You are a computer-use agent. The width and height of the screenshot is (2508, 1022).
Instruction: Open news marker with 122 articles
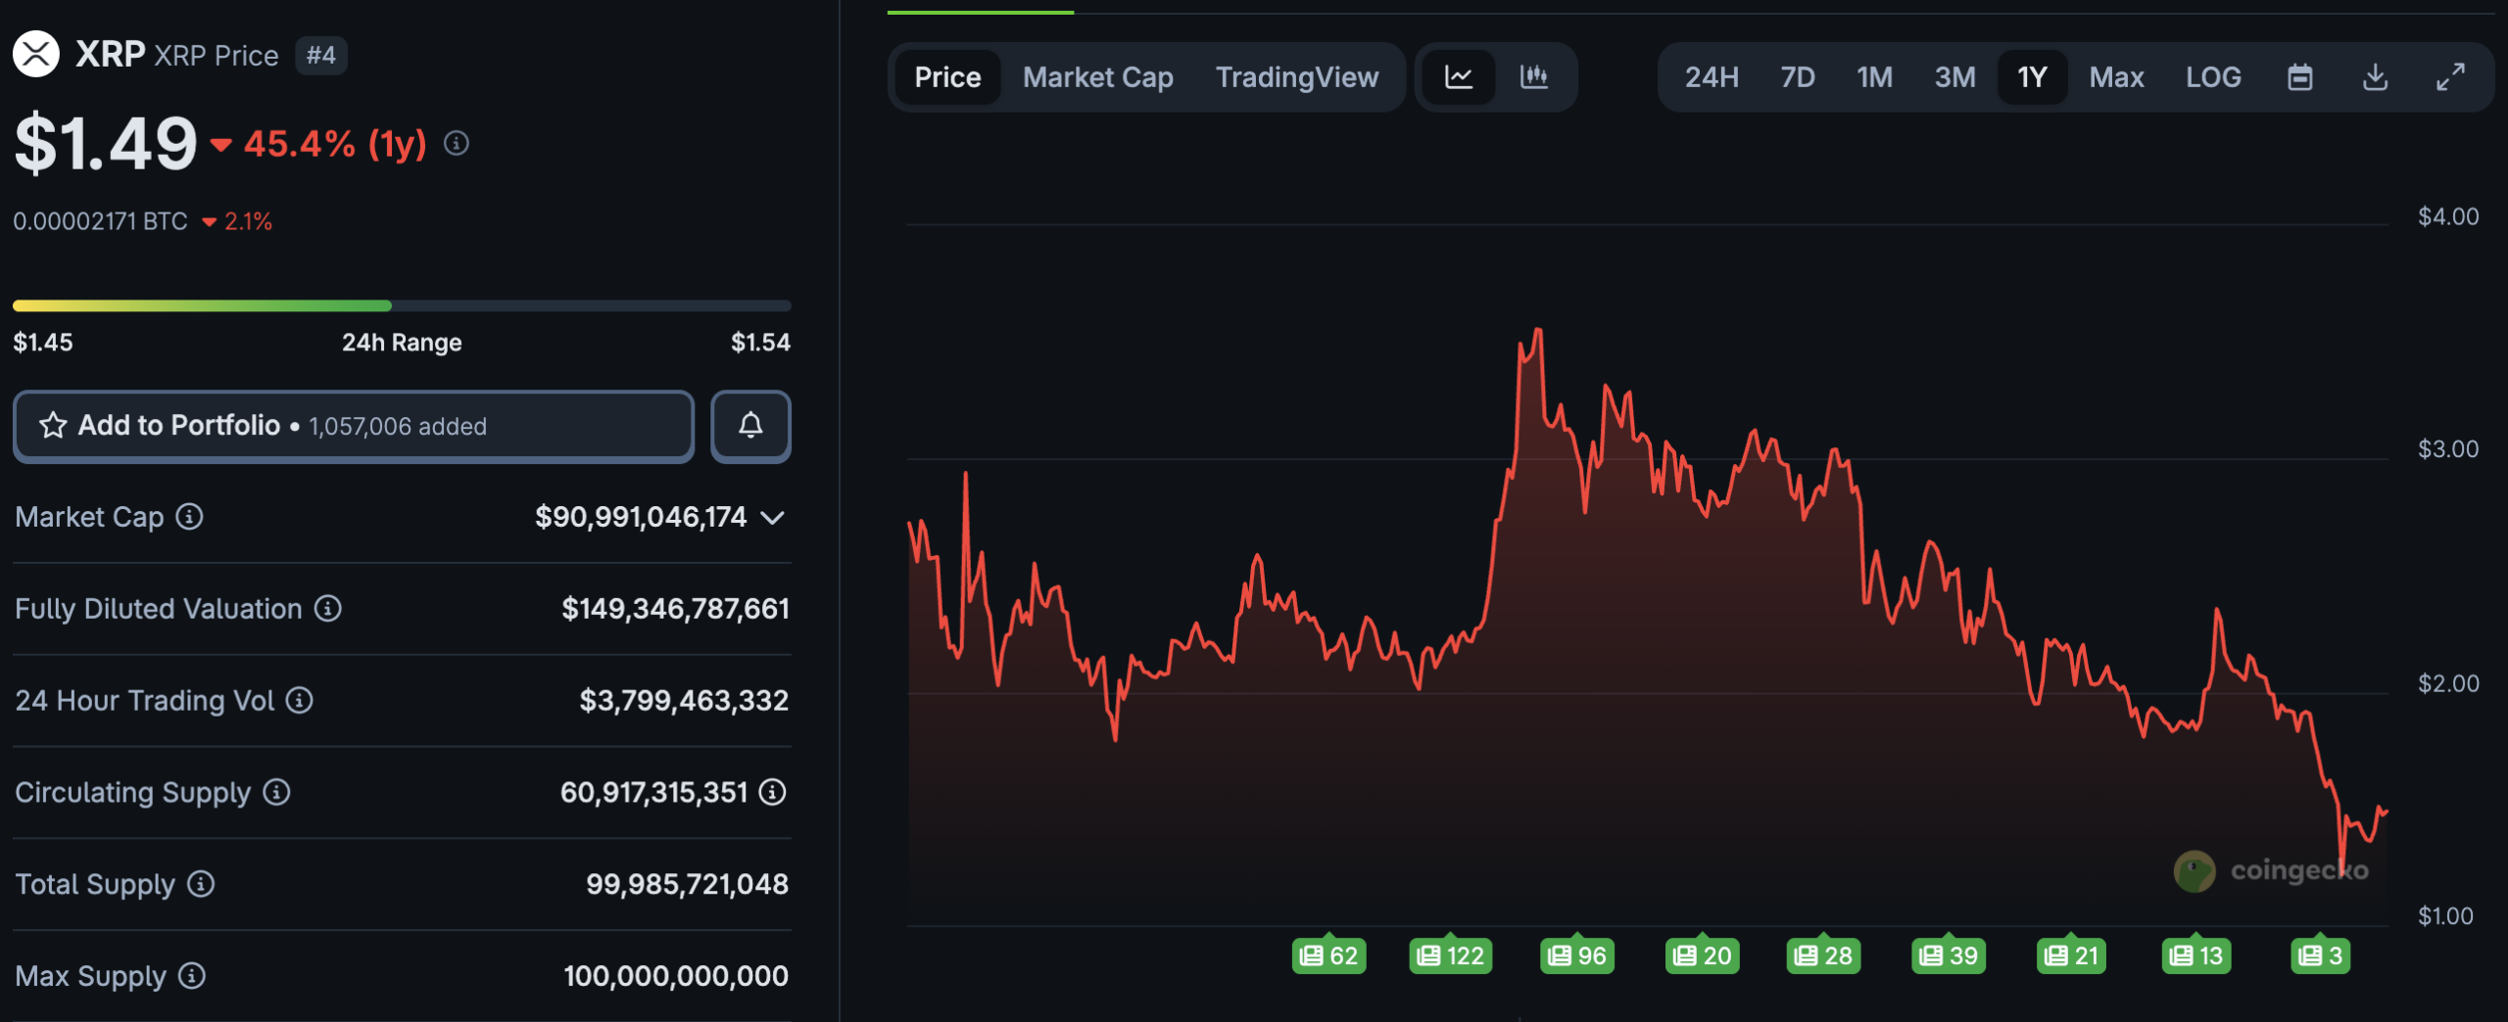click(1451, 954)
